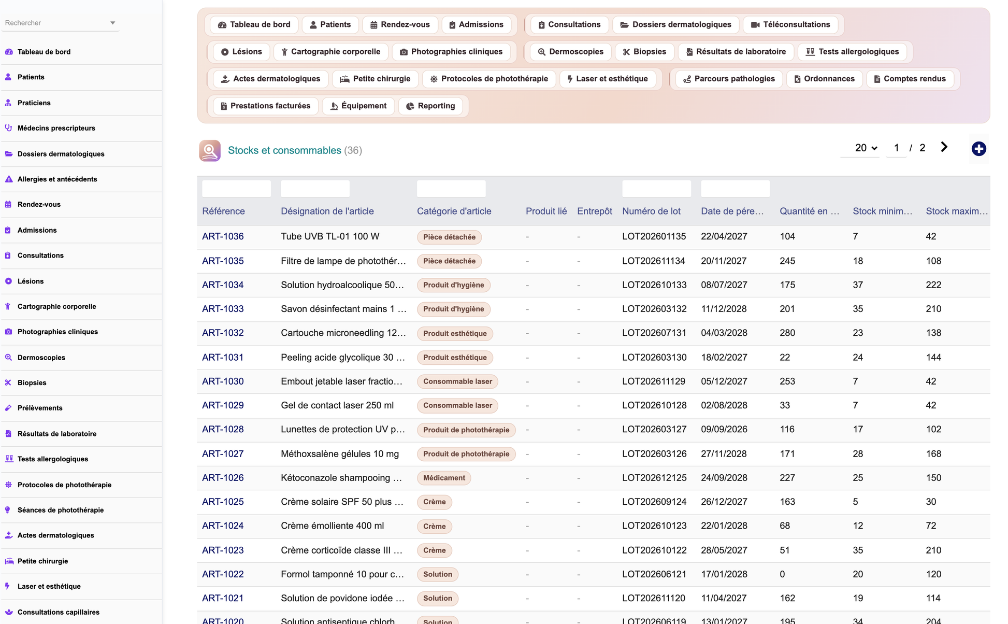The height and width of the screenshot is (624, 1008).
Task: Open article ART-1036 reference link
Action: coord(223,236)
